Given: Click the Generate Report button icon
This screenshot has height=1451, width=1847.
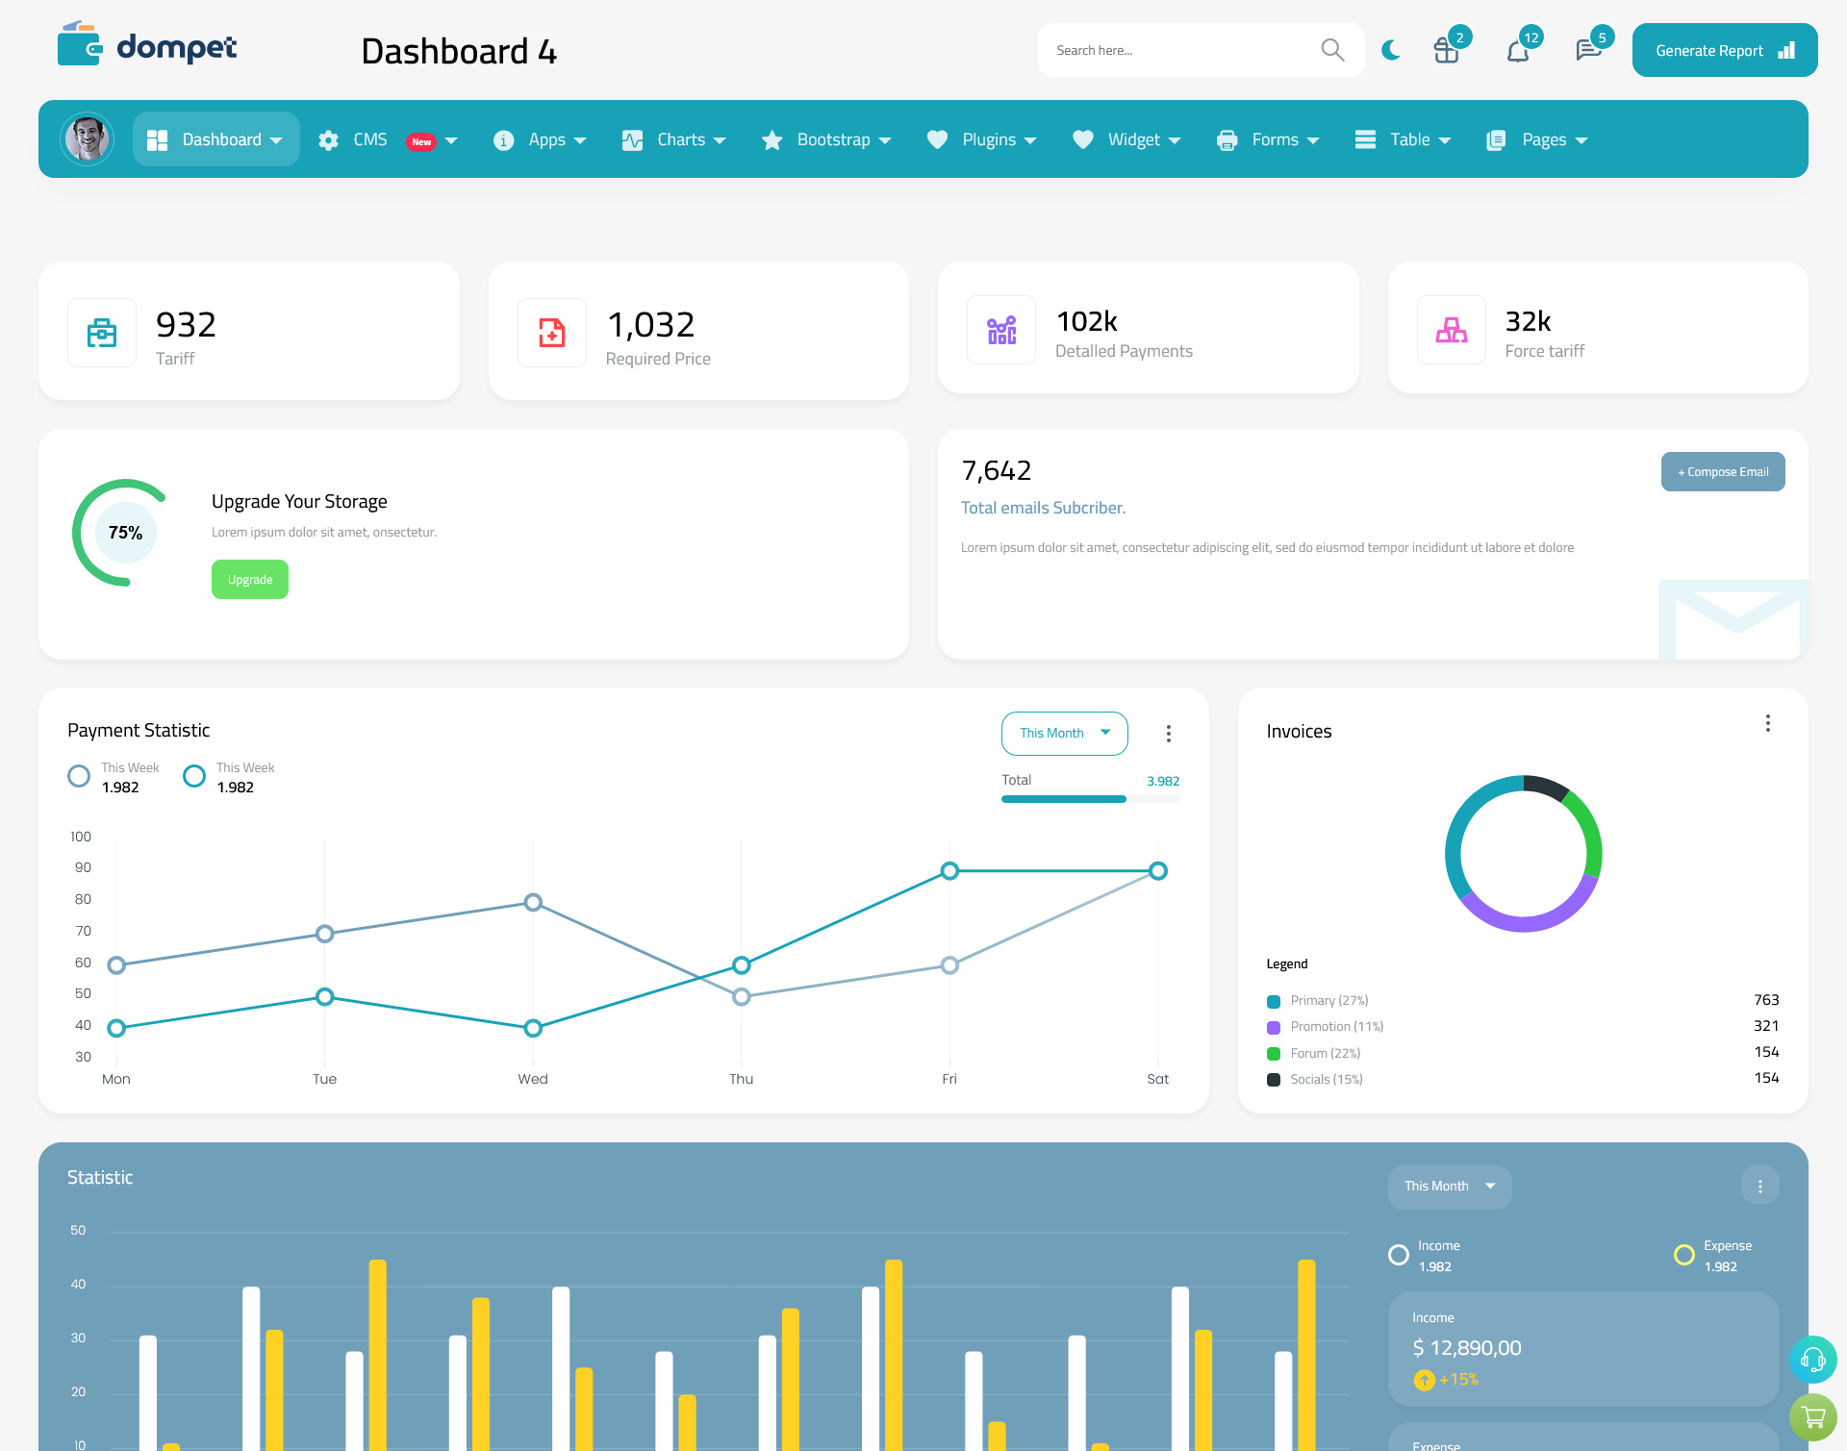Looking at the screenshot, I should point(1787,49).
